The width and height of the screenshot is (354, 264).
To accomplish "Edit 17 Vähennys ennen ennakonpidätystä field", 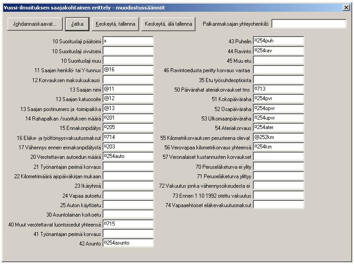I will (x=128, y=147).
